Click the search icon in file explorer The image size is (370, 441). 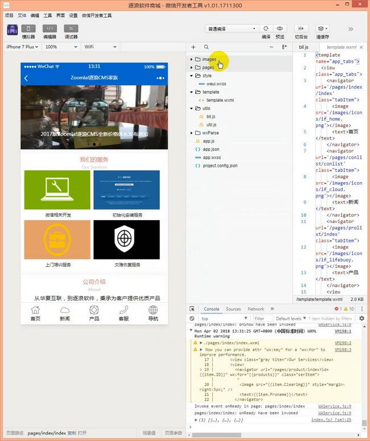tap(206, 47)
